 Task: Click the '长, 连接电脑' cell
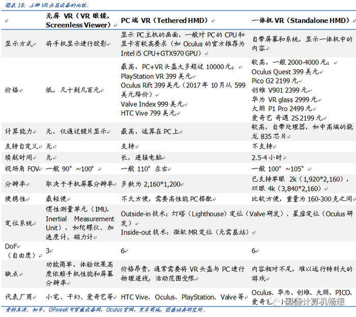point(141,157)
